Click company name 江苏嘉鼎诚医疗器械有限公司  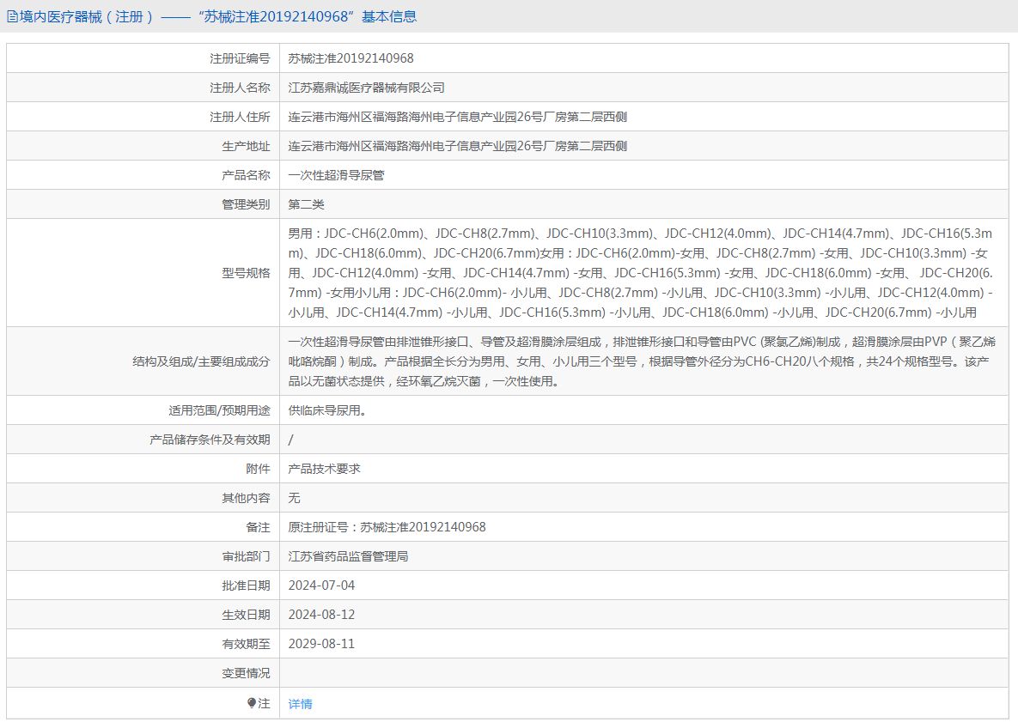tap(366, 88)
